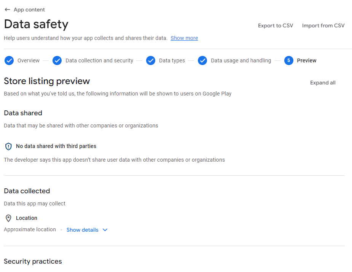Click the step 5 Preview circle
The width and height of the screenshot is (352, 272).
[x=289, y=60]
